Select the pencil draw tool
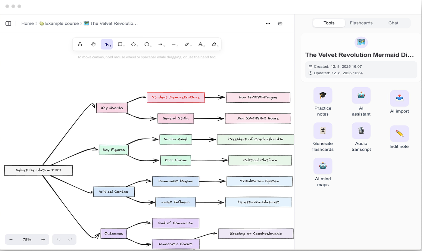This screenshot has height=251, width=422. click(187, 44)
